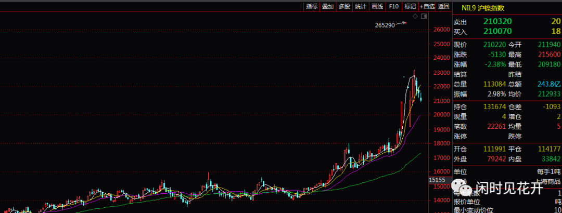
Task: Open the 统计 statistics button
Action: (361, 6)
